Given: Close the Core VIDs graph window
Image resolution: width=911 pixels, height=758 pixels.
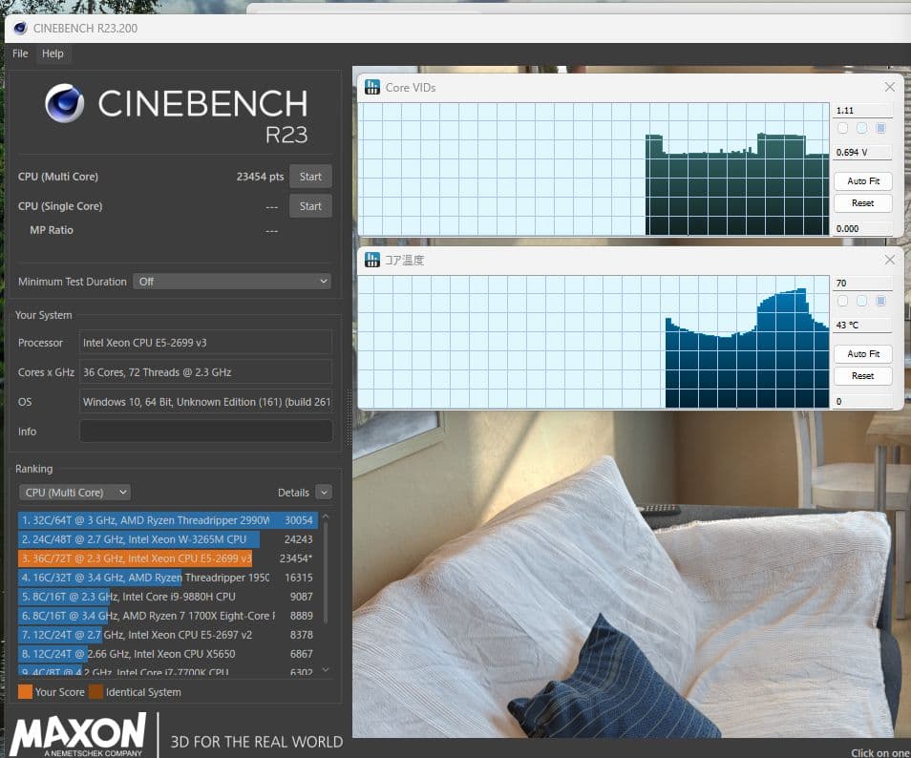Looking at the screenshot, I should tap(890, 88).
